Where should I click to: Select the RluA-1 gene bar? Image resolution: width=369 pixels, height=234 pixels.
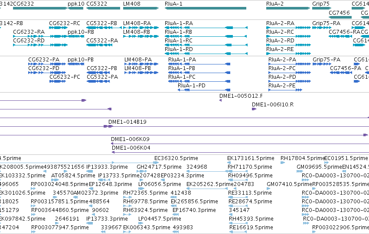click(x=206, y=8)
